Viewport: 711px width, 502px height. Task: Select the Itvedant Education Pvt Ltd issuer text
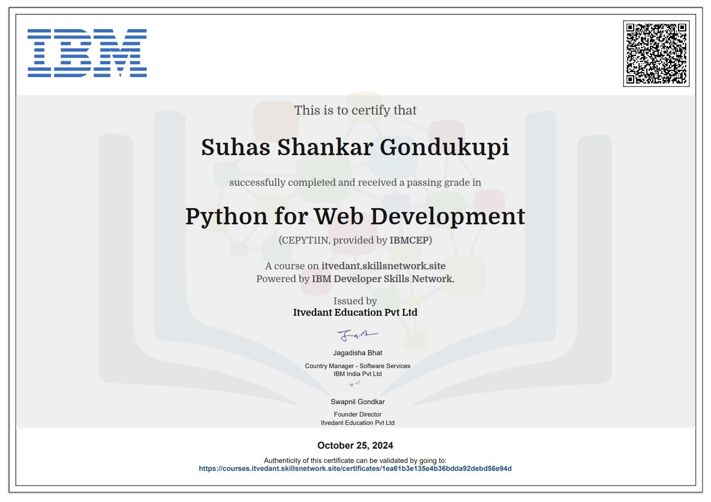tap(355, 312)
